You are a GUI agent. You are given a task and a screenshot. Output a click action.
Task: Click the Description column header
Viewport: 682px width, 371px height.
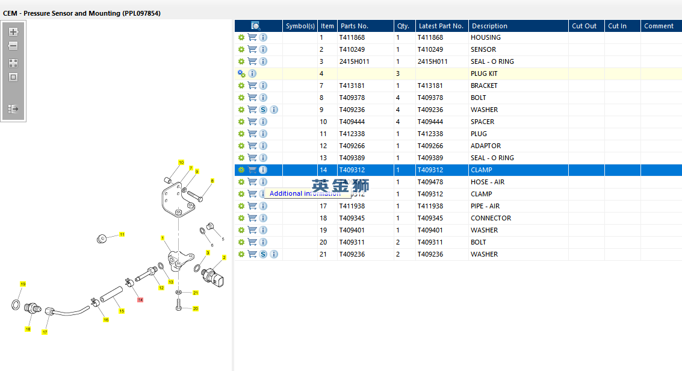click(x=489, y=26)
